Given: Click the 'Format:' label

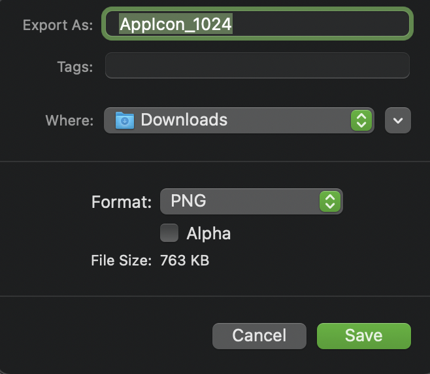Looking at the screenshot, I should [x=122, y=201].
